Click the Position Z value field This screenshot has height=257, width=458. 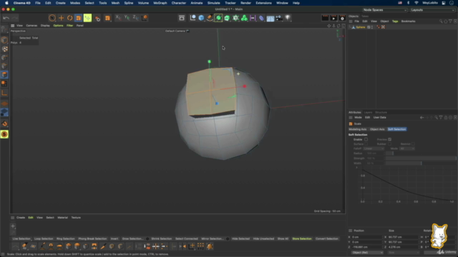coord(366,247)
